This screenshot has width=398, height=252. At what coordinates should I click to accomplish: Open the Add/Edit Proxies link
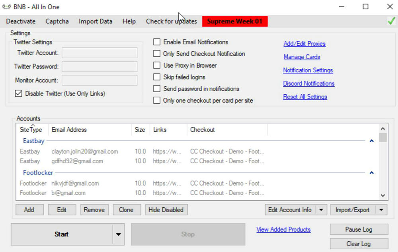point(304,44)
